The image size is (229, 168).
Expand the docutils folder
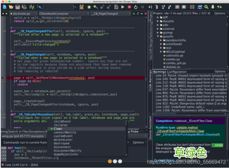point(158,21)
